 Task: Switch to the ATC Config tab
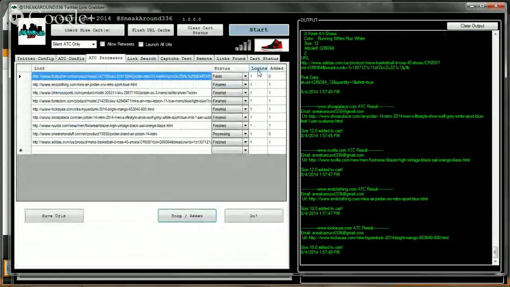pos(71,59)
